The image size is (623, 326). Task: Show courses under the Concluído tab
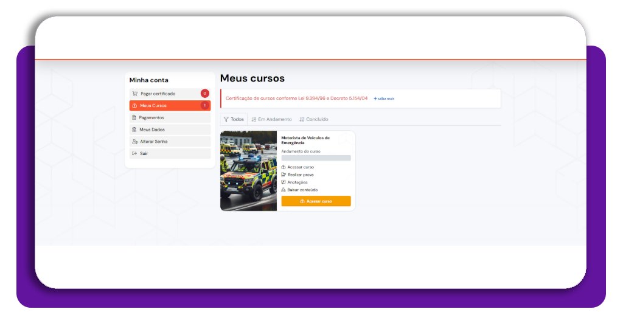314,119
